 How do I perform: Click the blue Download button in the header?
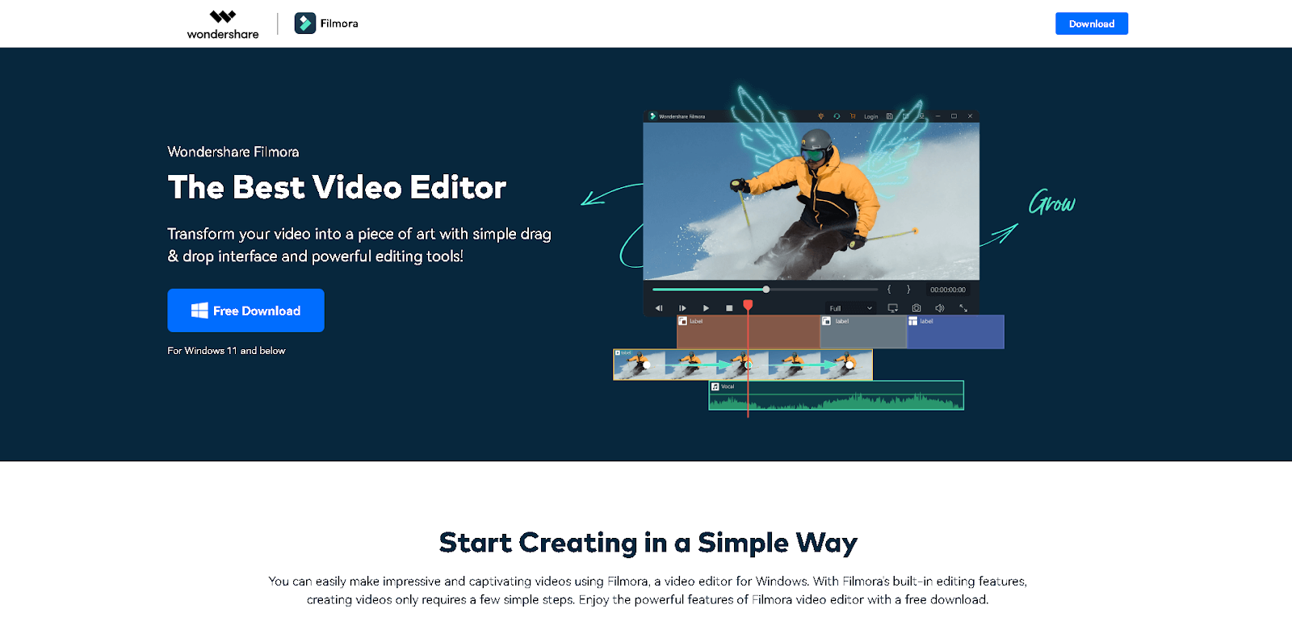pyautogui.click(x=1092, y=23)
